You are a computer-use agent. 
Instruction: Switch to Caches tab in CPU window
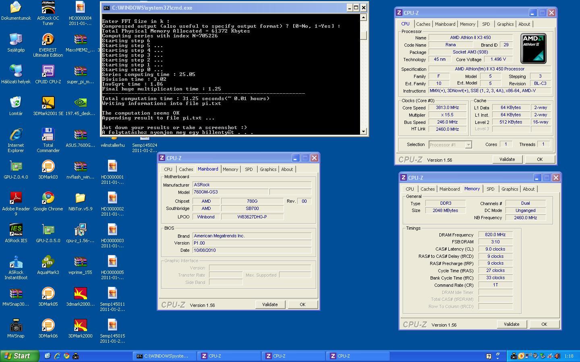pyautogui.click(x=423, y=24)
